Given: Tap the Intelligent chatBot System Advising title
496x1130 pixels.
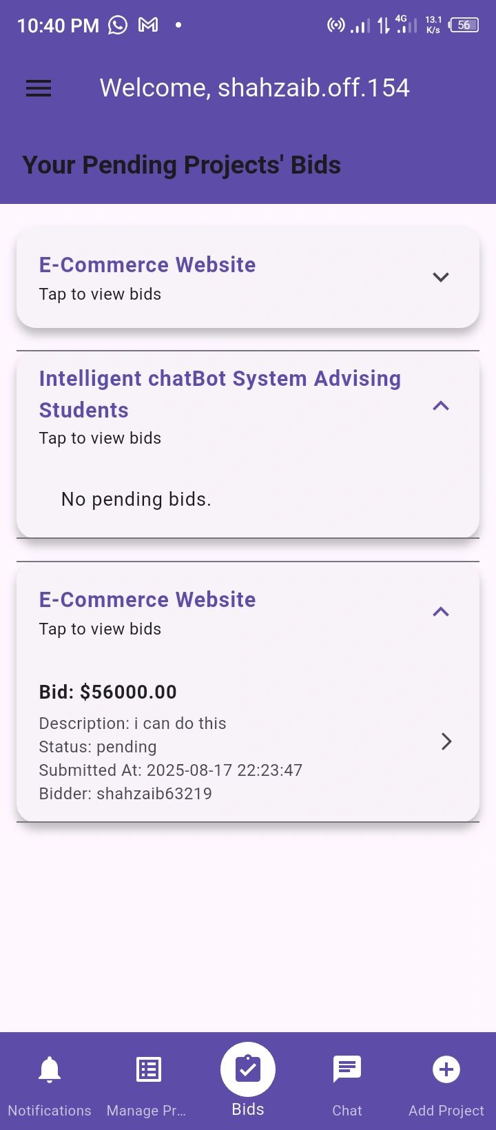Looking at the screenshot, I should coord(220,378).
